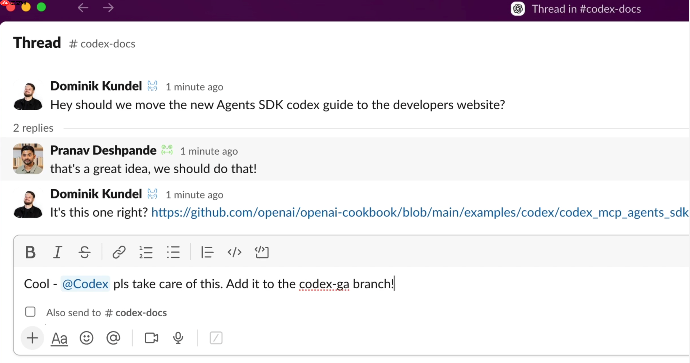The width and height of the screenshot is (690, 363).
Task: Insert a blockquote
Action: [x=207, y=252]
